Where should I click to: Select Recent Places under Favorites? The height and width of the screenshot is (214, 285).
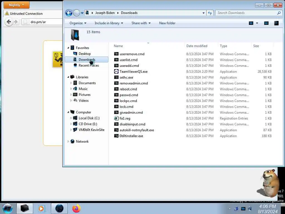tap(89, 65)
